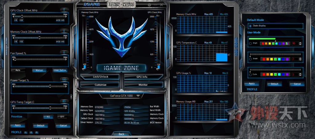Image resolution: width=315 pixels, height=139 pixels.
Task: Reset LED zone to Default
Action: pyautogui.click(x=274, y=84)
